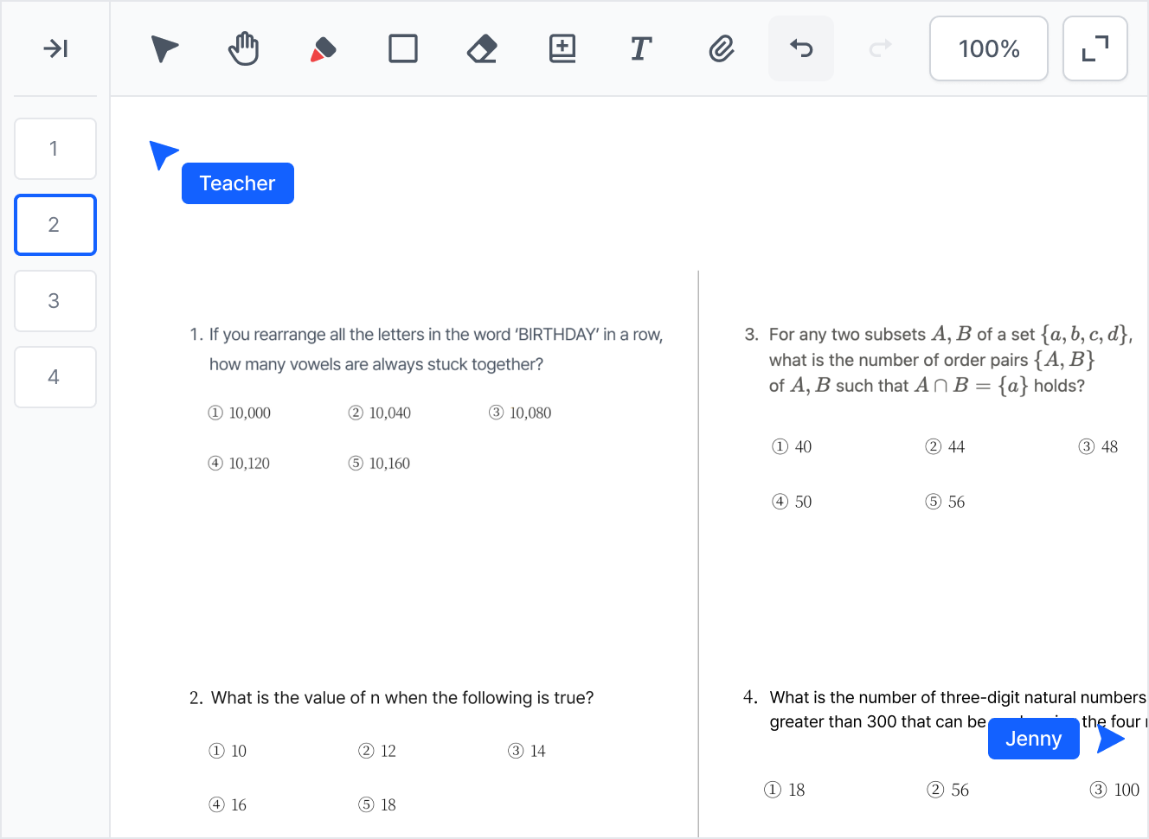Choose answer ⑤ 10,160 in question 1
This screenshot has height=839, width=1149.
click(x=380, y=464)
